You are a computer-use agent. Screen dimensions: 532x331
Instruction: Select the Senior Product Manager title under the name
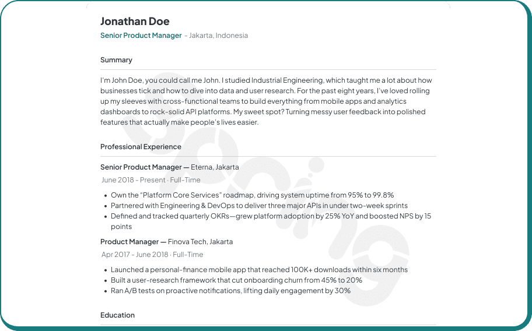[x=141, y=36]
